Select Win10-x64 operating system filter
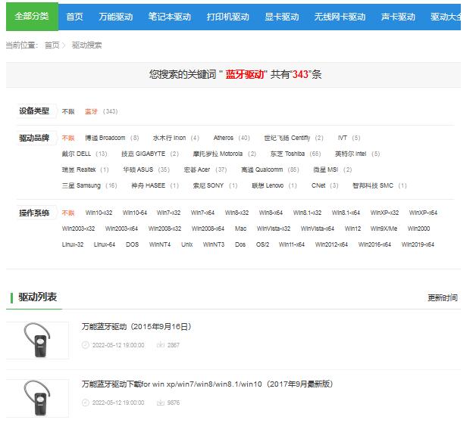Screen dimensions: 476x423 pyautogui.click(x=135, y=213)
